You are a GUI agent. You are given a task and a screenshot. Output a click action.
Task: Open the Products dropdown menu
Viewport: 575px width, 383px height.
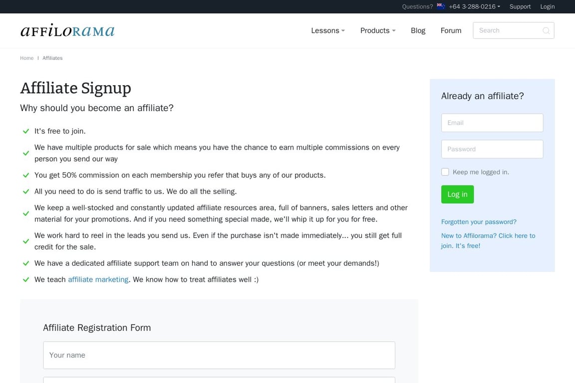(x=378, y=30)
